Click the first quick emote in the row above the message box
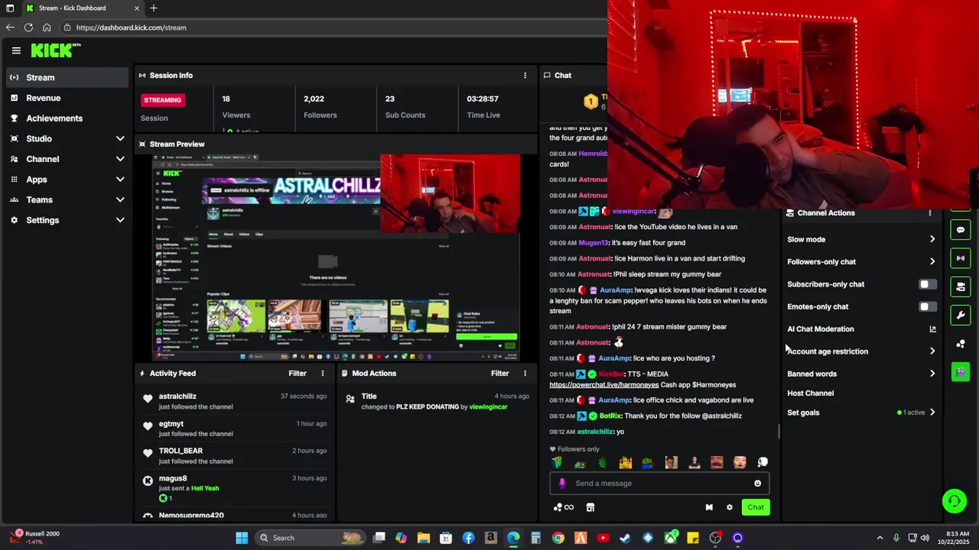This screenshot has height=550, width=979. (557, 462)
